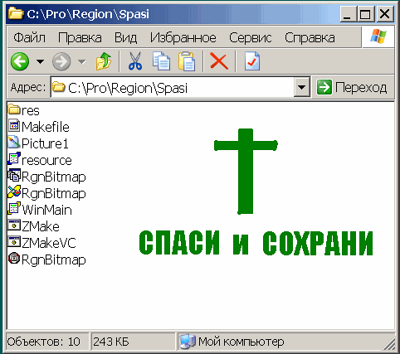400x354 pixels.
Task: Open the Сервис menu
Action: (x=251, y=37)
